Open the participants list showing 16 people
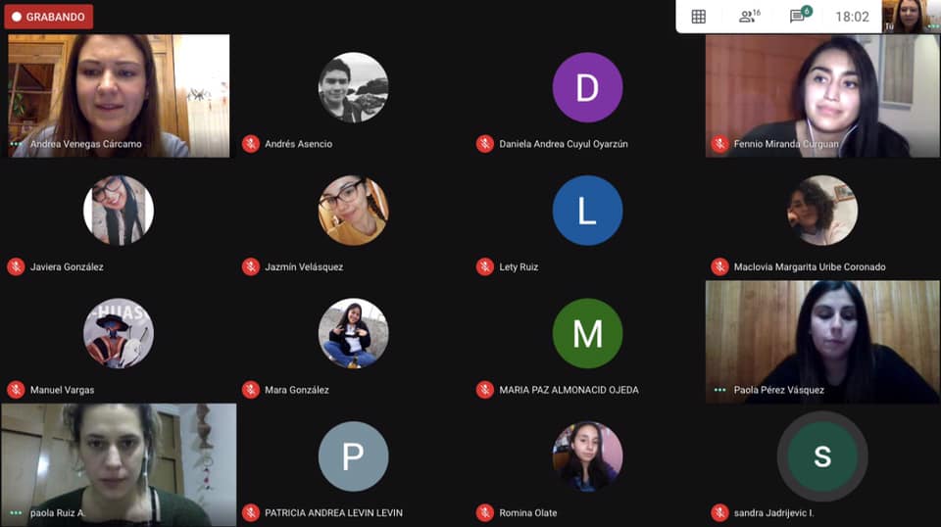This screenshot has width=941, height=527. point(750,17)
